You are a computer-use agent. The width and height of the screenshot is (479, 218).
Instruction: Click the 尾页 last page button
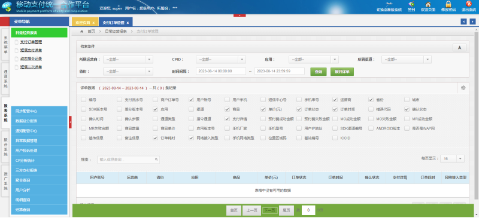click(x=286, y=210)
